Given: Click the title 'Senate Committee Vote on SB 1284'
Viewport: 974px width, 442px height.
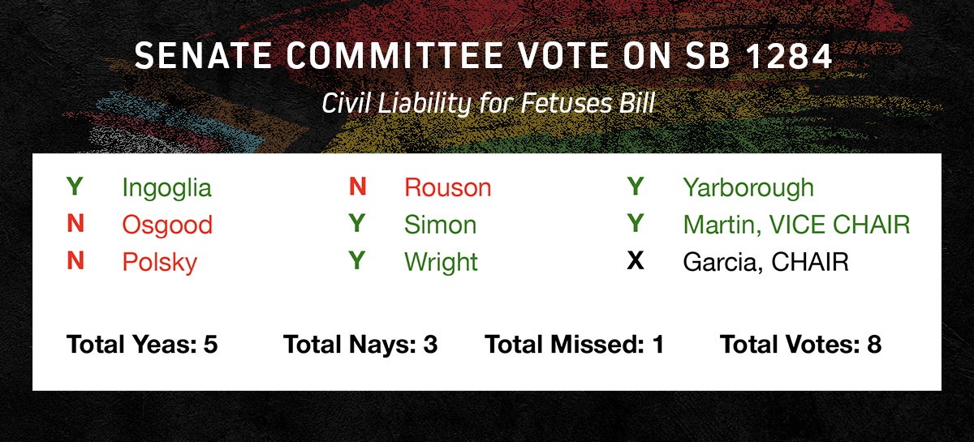Looking at the screenshot, I should (x=484, y=56).
